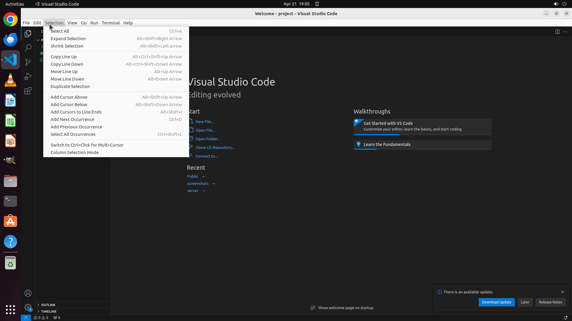Click the split editor right icon
Screen dimensions: 572x321
pos(557,32)
